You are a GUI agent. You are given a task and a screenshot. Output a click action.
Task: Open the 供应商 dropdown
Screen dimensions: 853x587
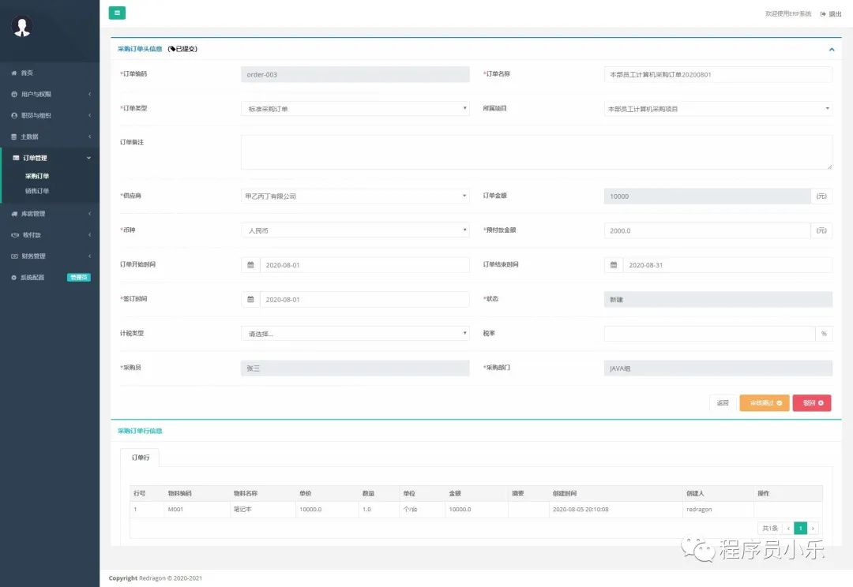pyautogui.click(x=355, y=196)
